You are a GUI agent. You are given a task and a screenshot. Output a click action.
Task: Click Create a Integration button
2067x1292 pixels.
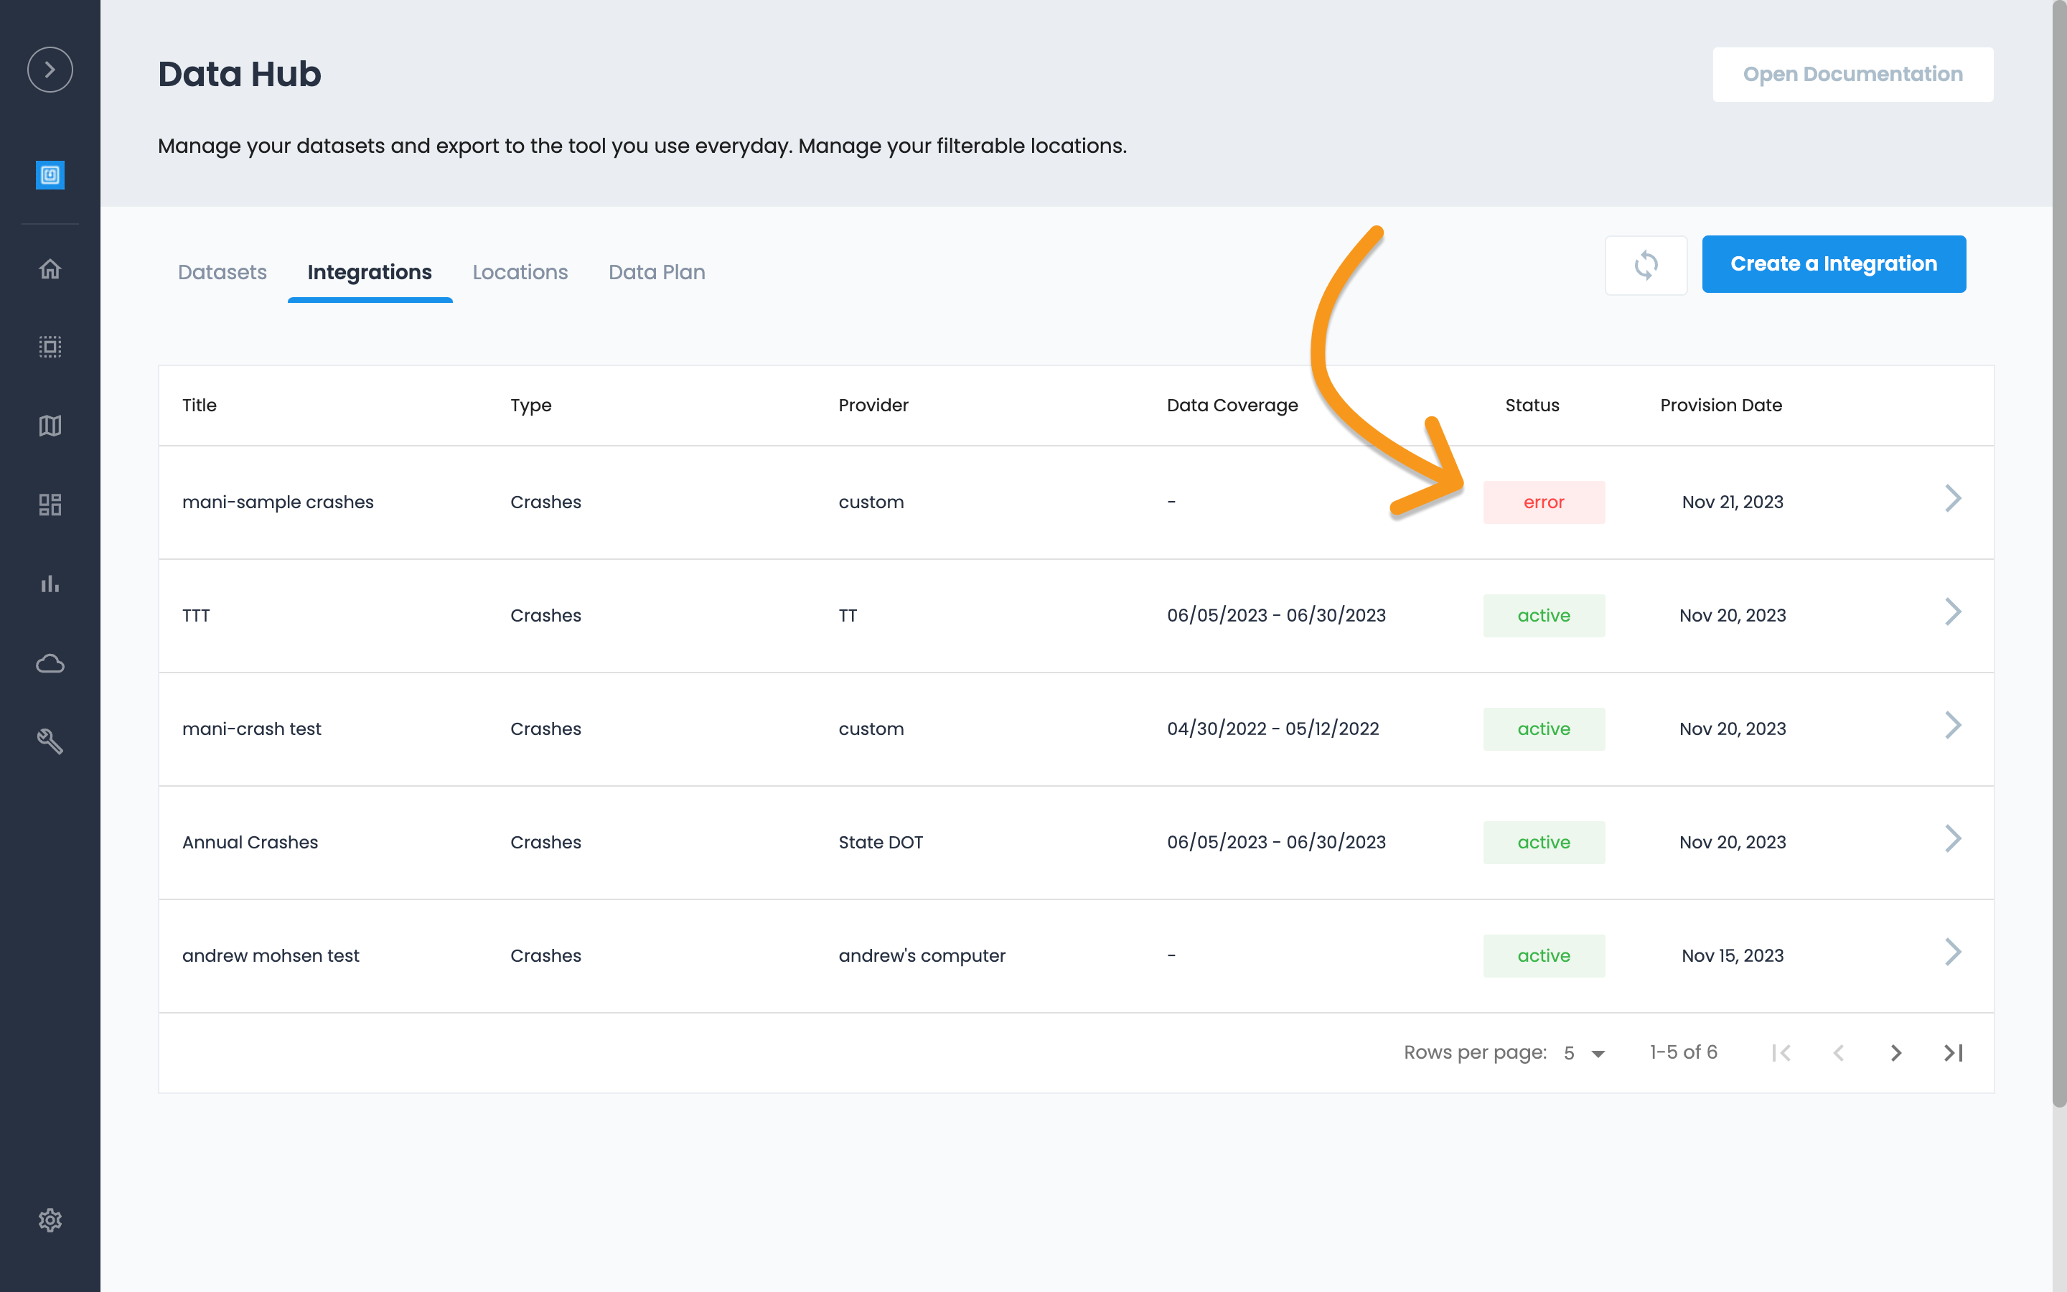pyautogui.click(x=1833, y=264)
